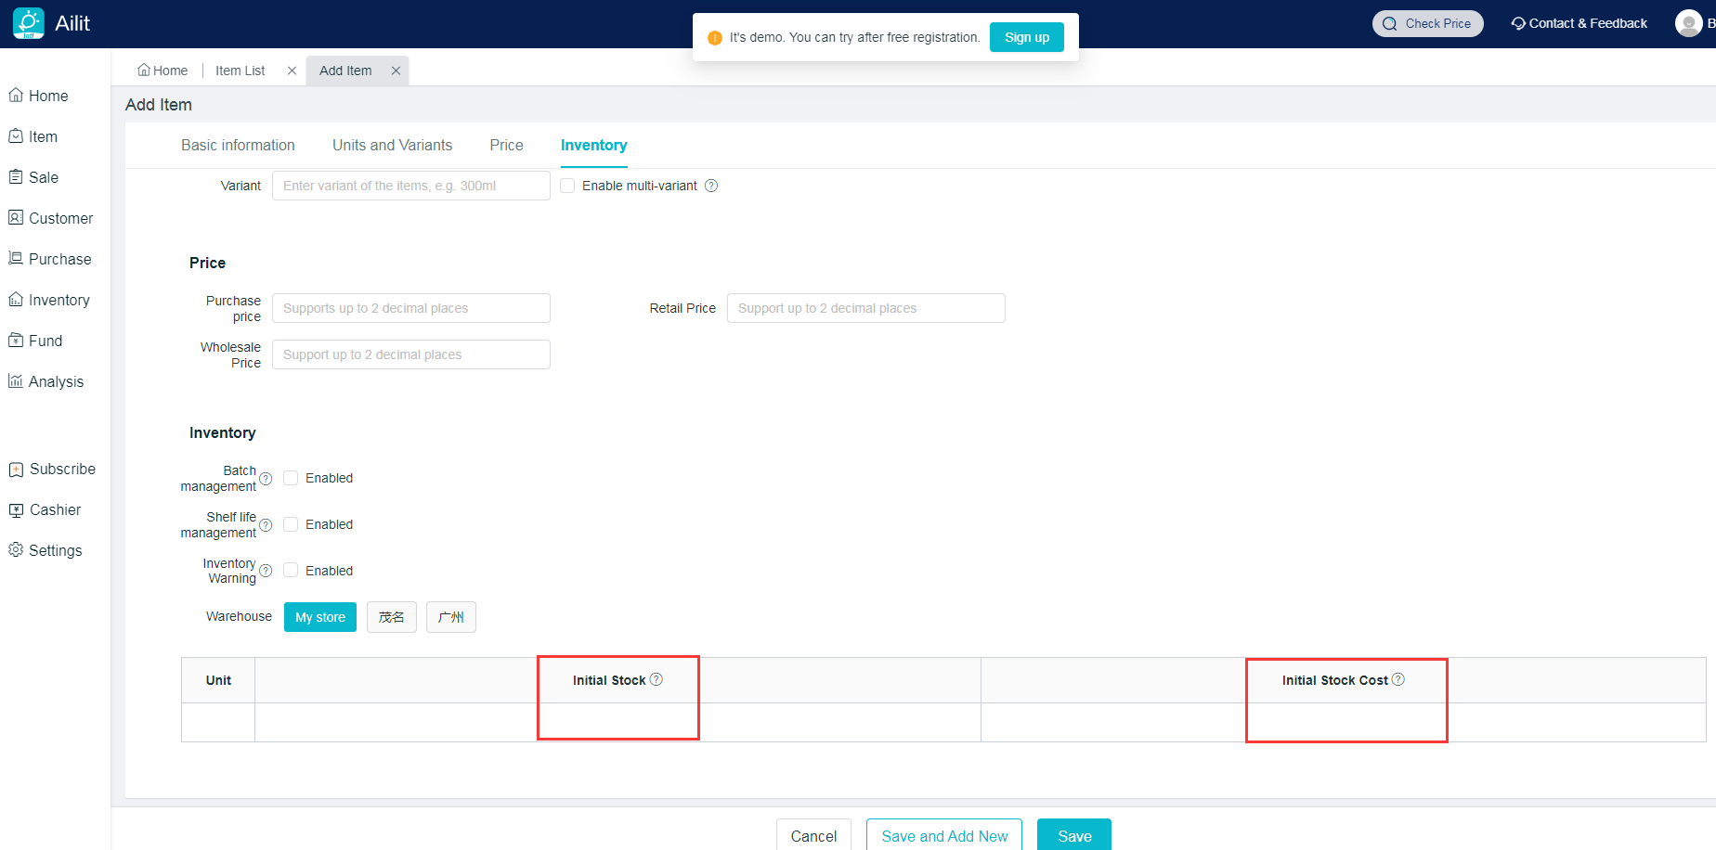The width and height of the screenshot is (1716, 850).
Task: Close the Add Item tab
Action: click(396, 71)
